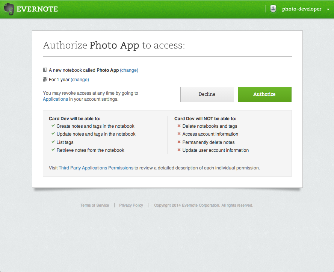This screenshot has height=272, width=334.
Task: Click the check beside Retrieve notes from notebook
Action: [53, 150]
